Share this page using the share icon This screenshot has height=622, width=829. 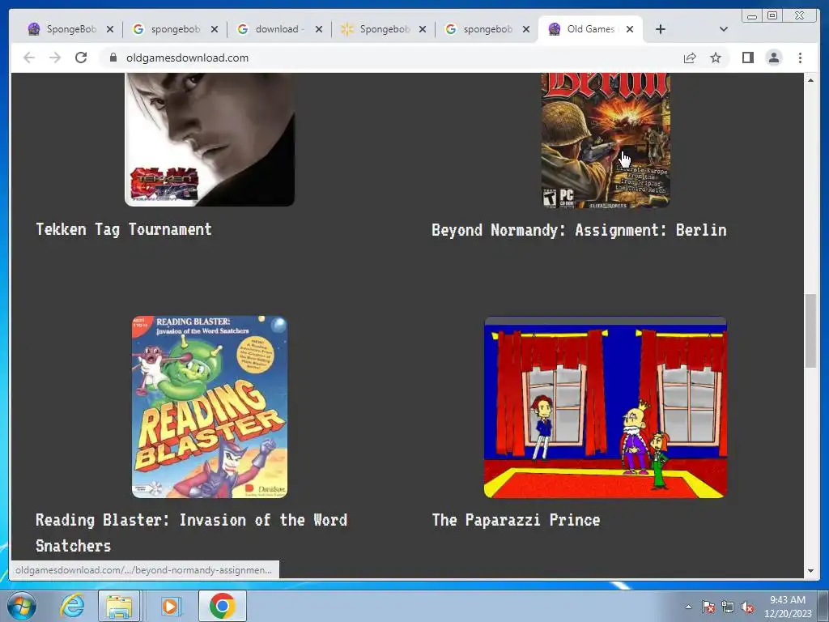(x=690, y=58)
